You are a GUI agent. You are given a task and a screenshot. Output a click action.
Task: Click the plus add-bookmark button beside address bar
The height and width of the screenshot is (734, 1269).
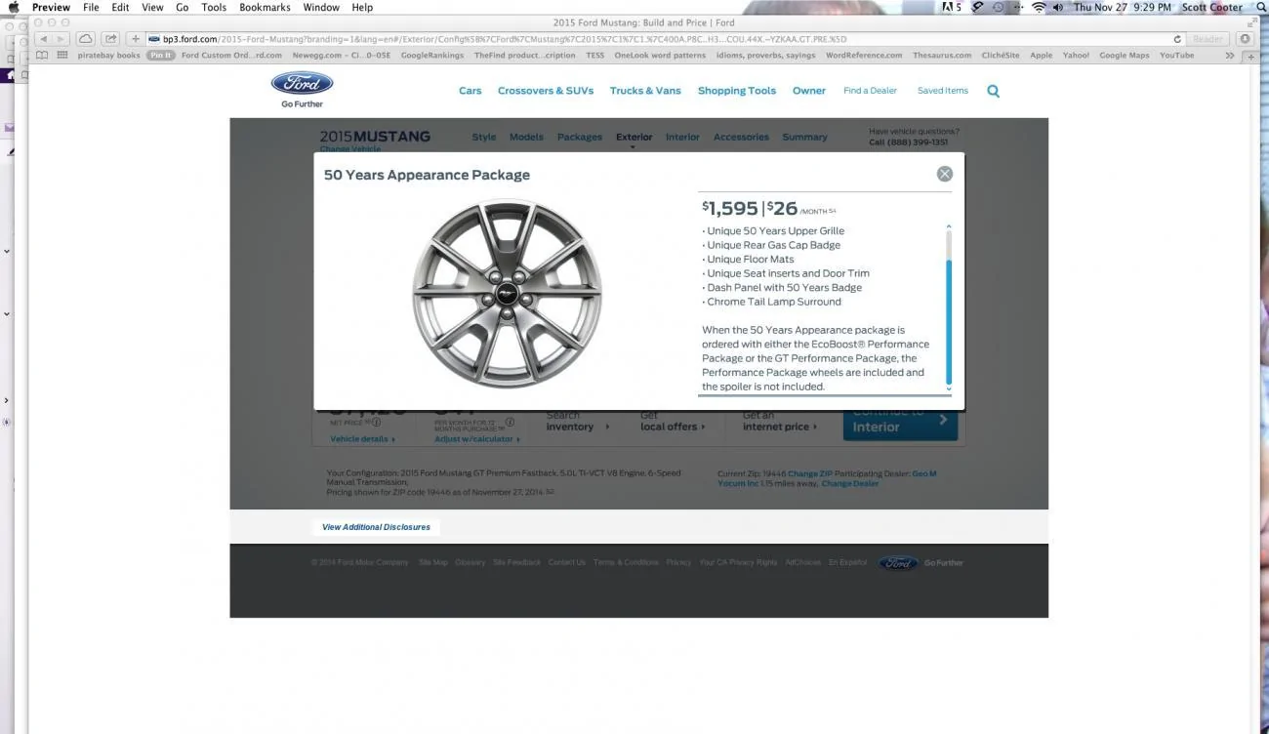coord(136,39)
